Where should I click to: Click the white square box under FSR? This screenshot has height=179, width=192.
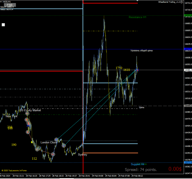[3, 25]
